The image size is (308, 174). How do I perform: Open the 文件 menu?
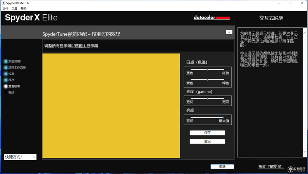(x=5, y=8)
